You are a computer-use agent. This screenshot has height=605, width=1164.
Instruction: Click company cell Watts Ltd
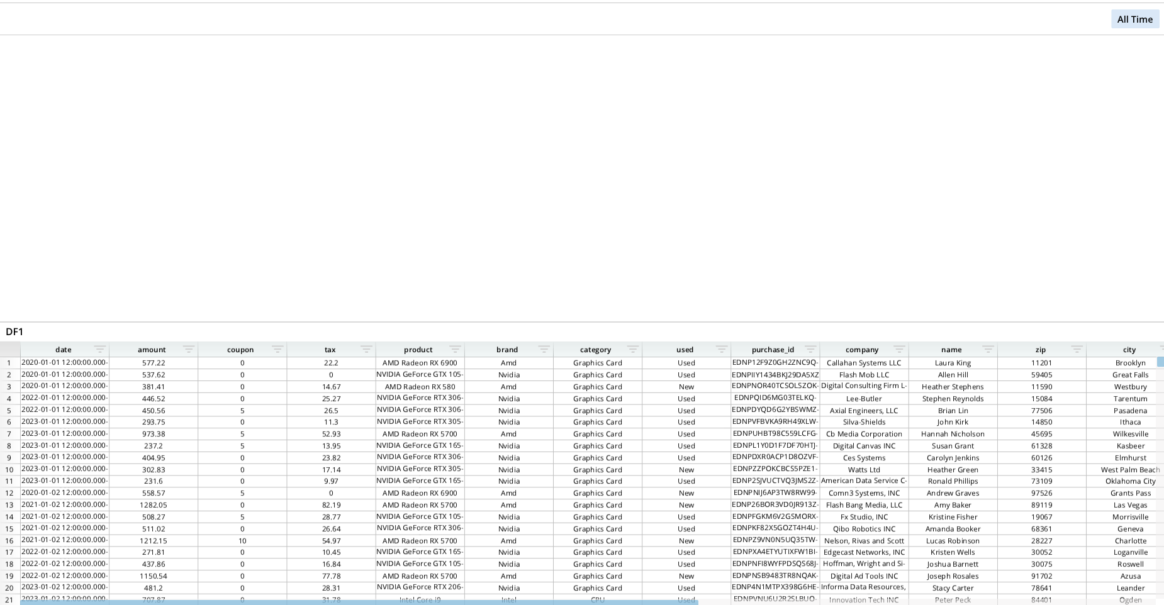(864, 470)
